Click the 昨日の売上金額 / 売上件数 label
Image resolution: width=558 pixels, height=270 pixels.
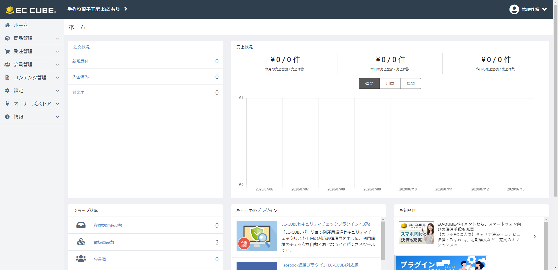(495, 69)
